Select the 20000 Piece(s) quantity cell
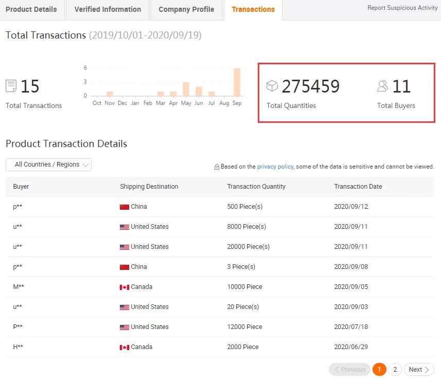The image size is (441, 383). 249,247
